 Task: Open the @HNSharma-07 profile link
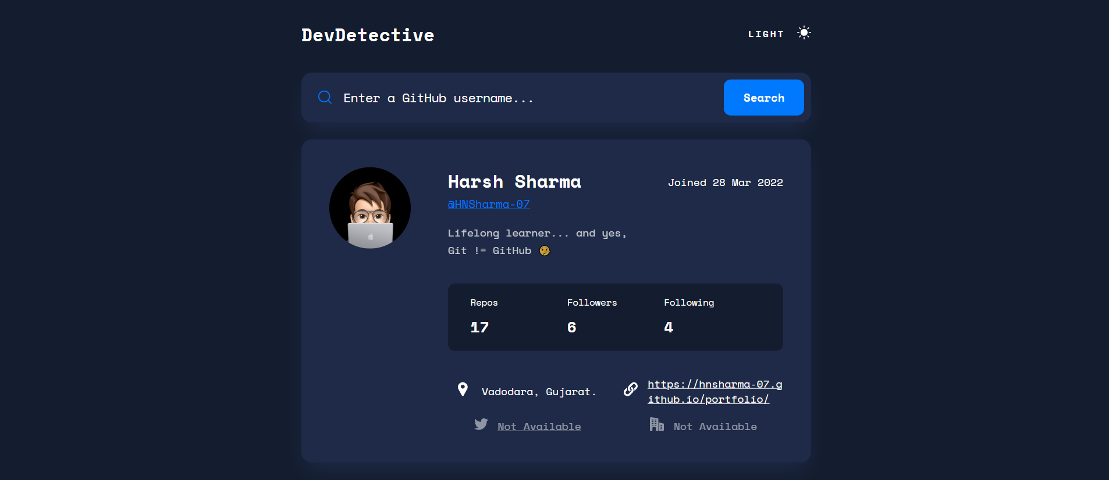(489, 205)
